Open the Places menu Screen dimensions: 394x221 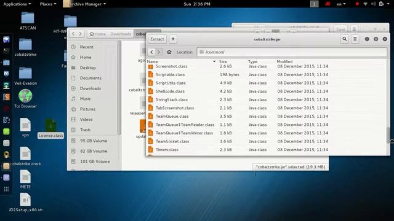coord(48,4)
